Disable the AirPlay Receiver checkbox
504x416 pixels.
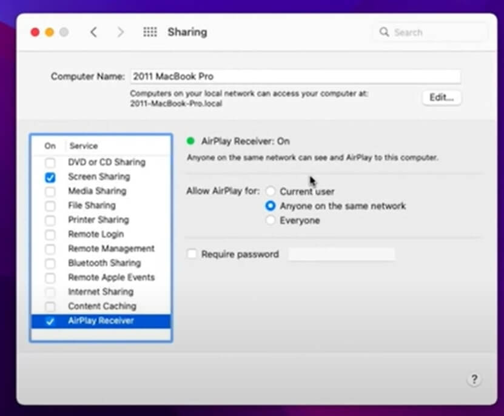50,321
